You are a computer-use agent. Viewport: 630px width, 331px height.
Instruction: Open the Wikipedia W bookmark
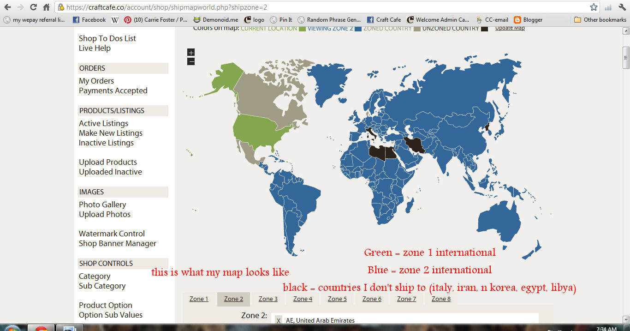[115, 20]
